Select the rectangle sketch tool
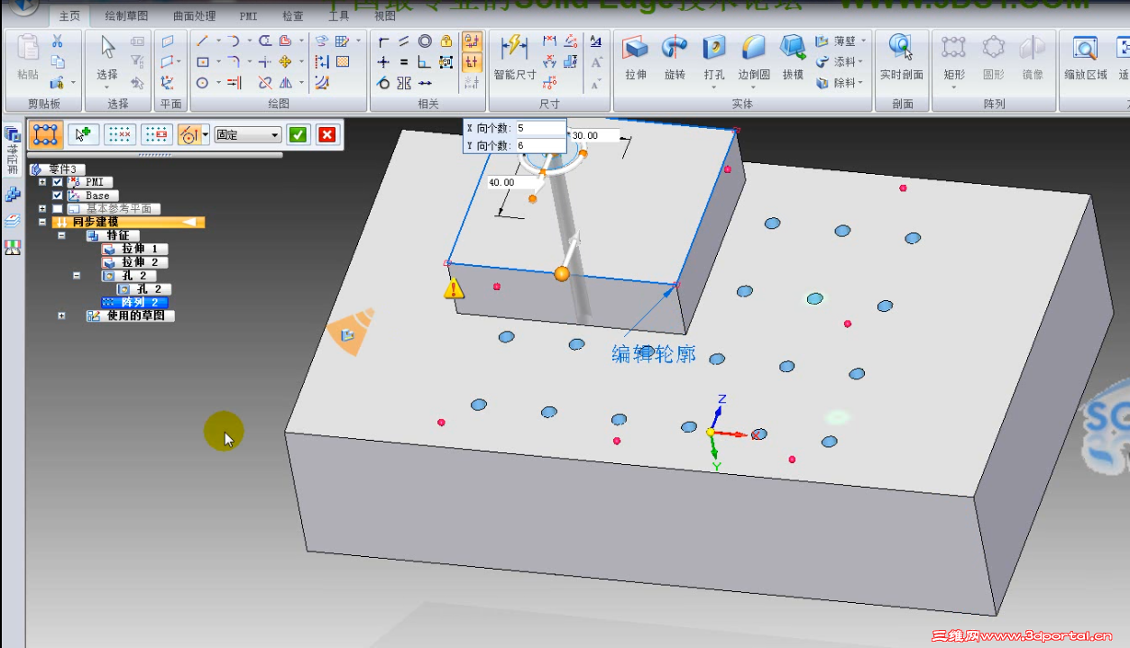This screenshot has height=648, width=1130. tap(202, 62)
